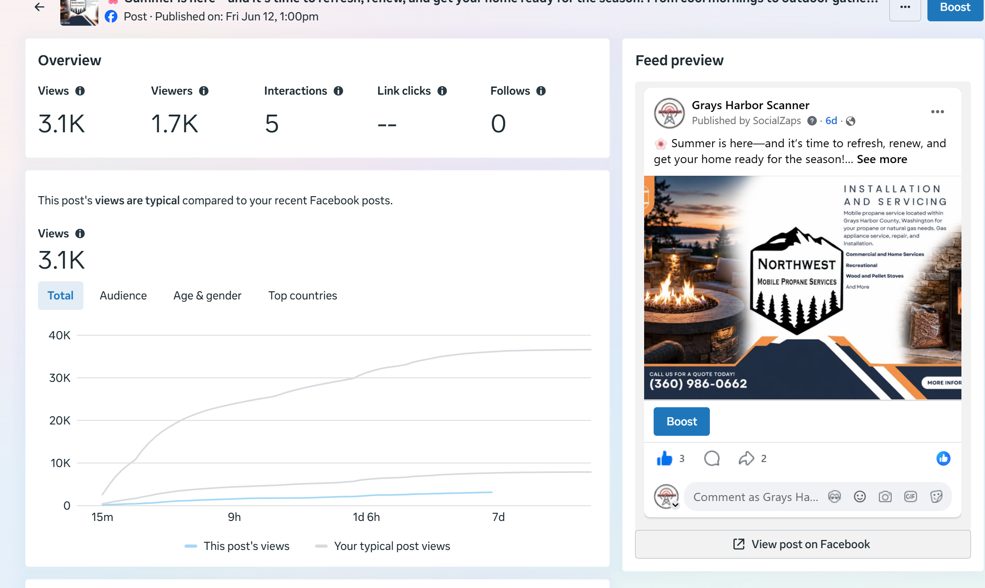This screenshot has height=588, width=985.
Task: Click the help icon beside SocialZaps
Action: pyautogui.click(x=812, y=121)
